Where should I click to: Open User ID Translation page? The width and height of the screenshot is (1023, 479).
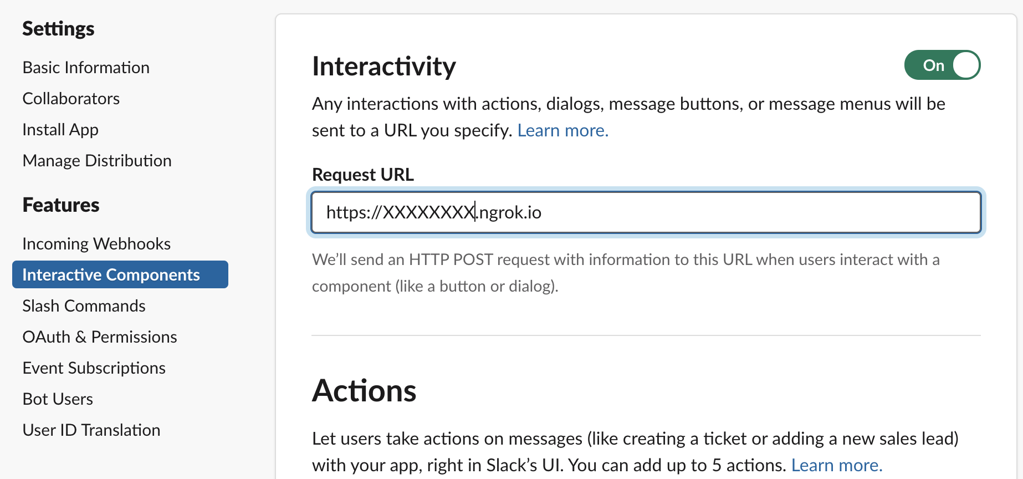tap(91, 430)
